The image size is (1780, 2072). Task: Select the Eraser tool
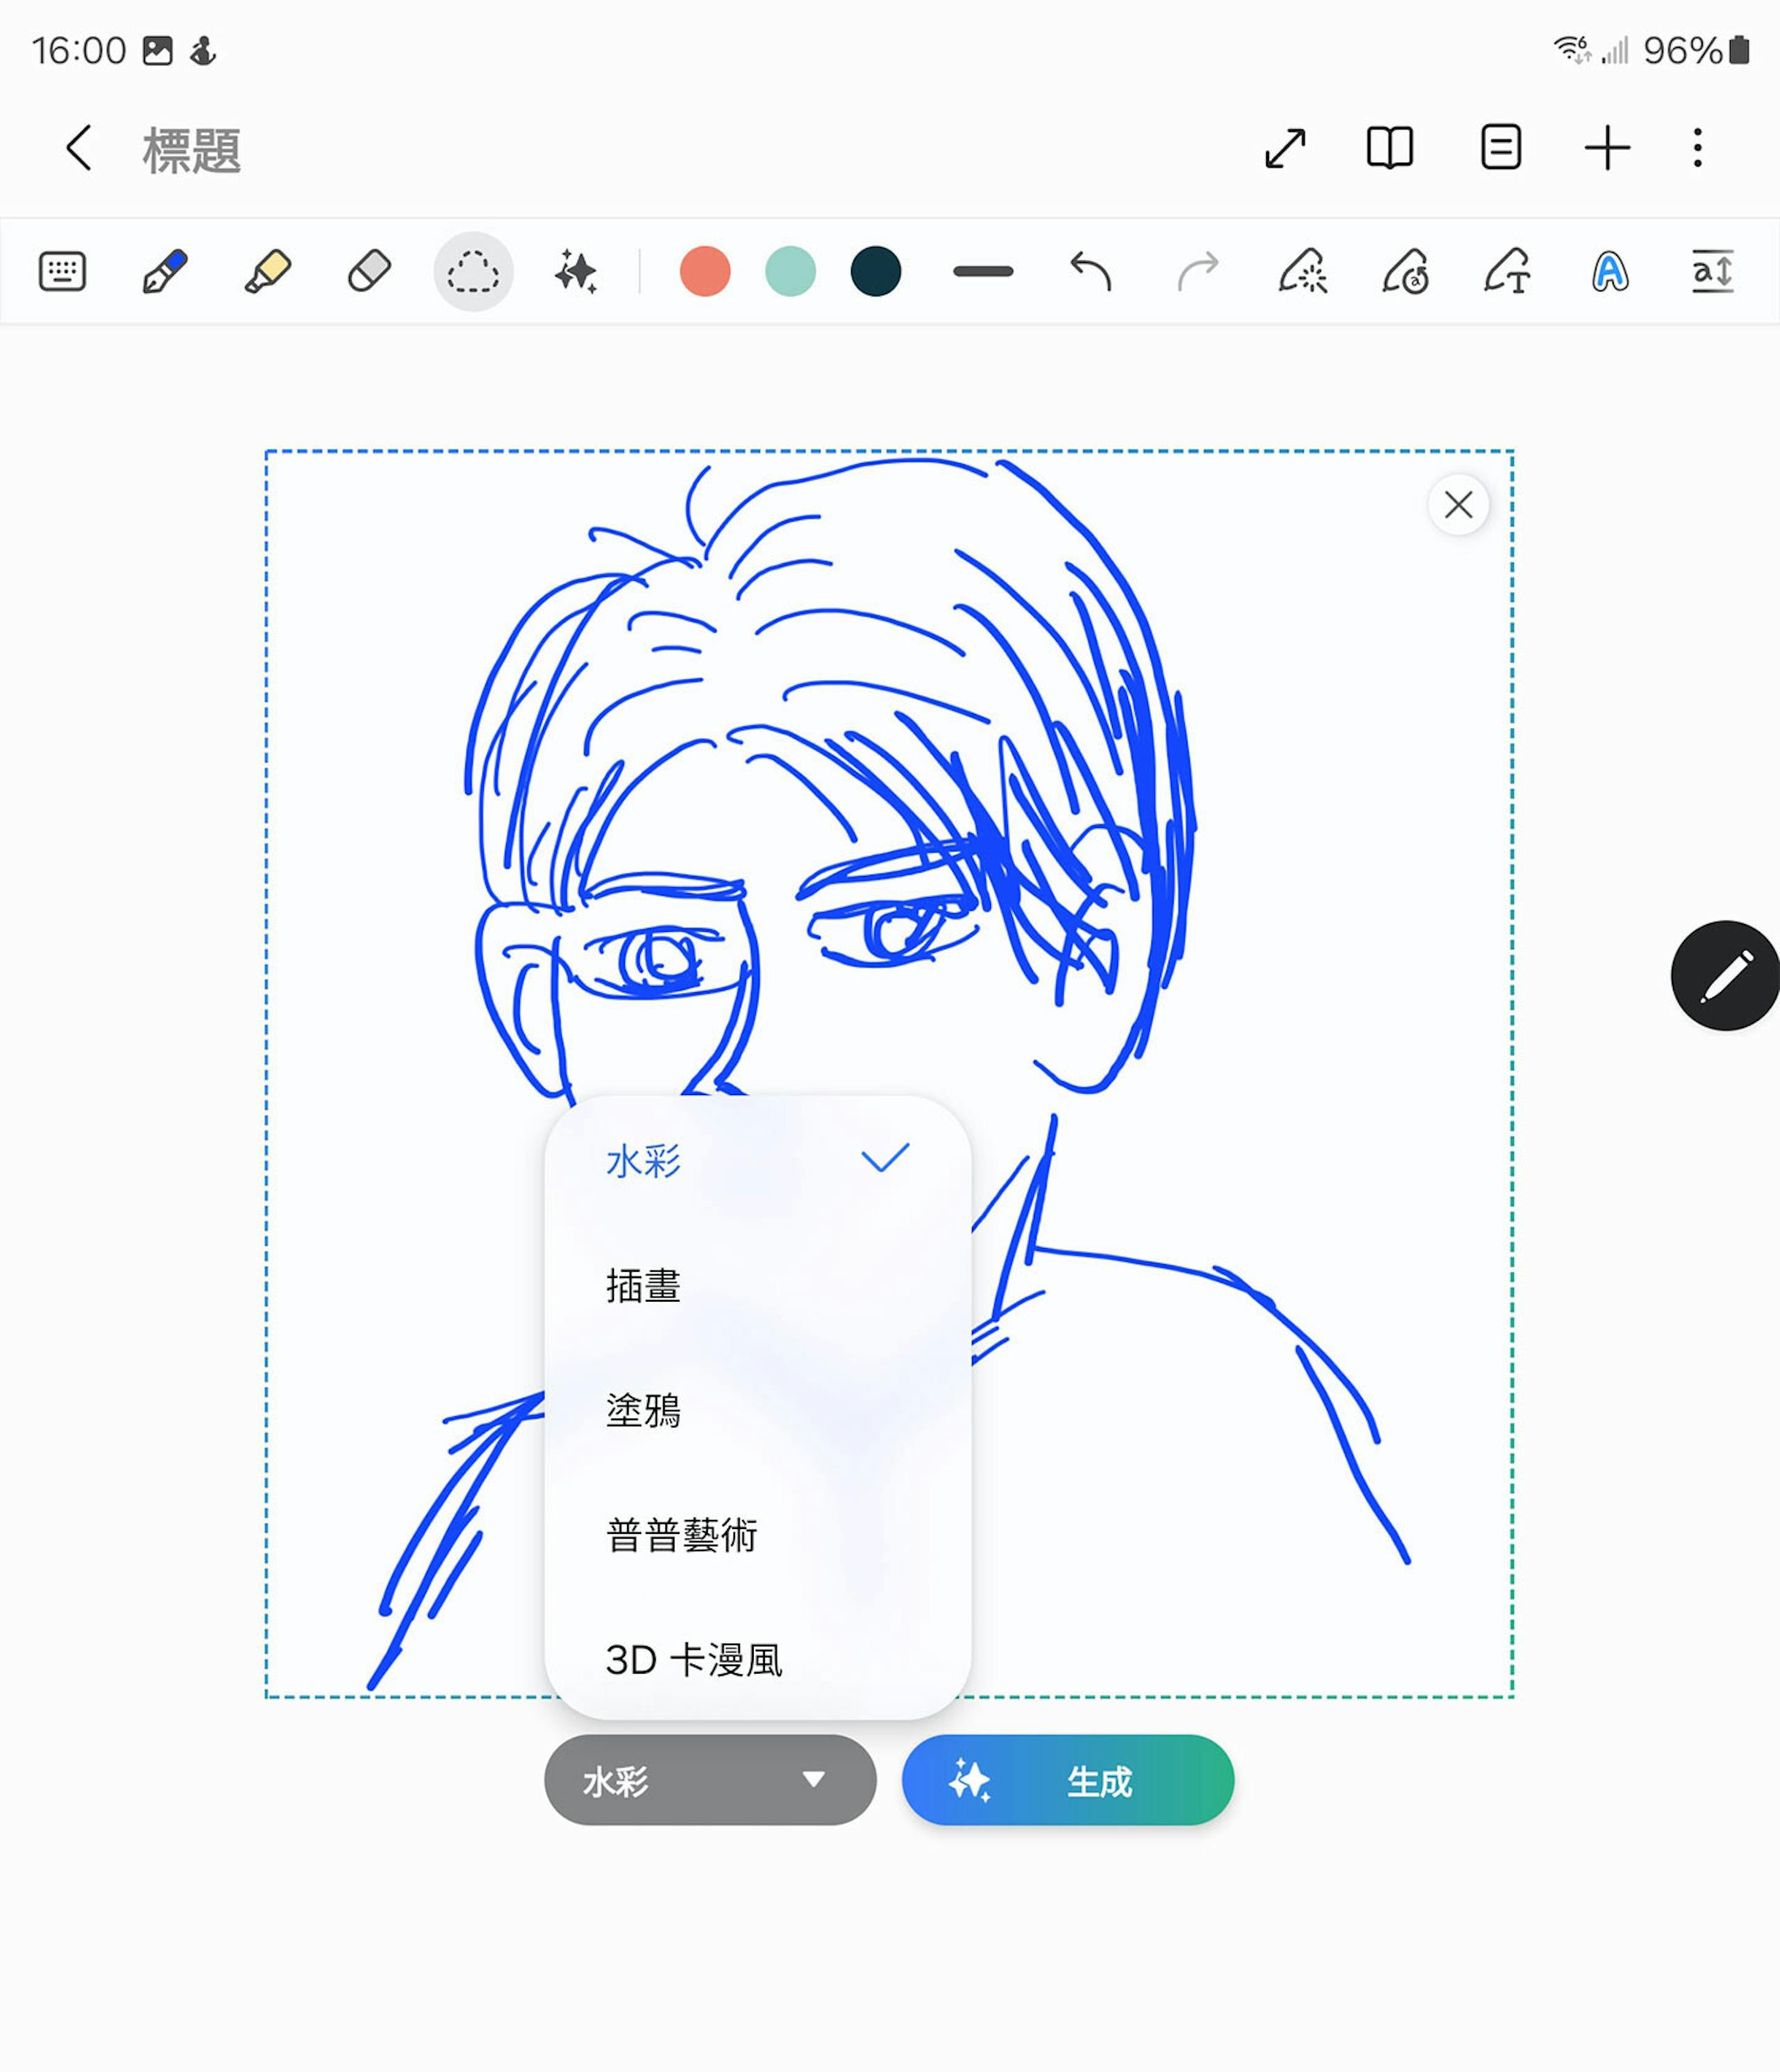click(x=369, y=271)
